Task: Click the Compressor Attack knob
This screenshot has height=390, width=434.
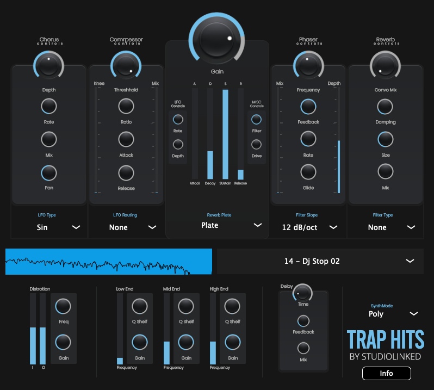Action: (126, 140)
